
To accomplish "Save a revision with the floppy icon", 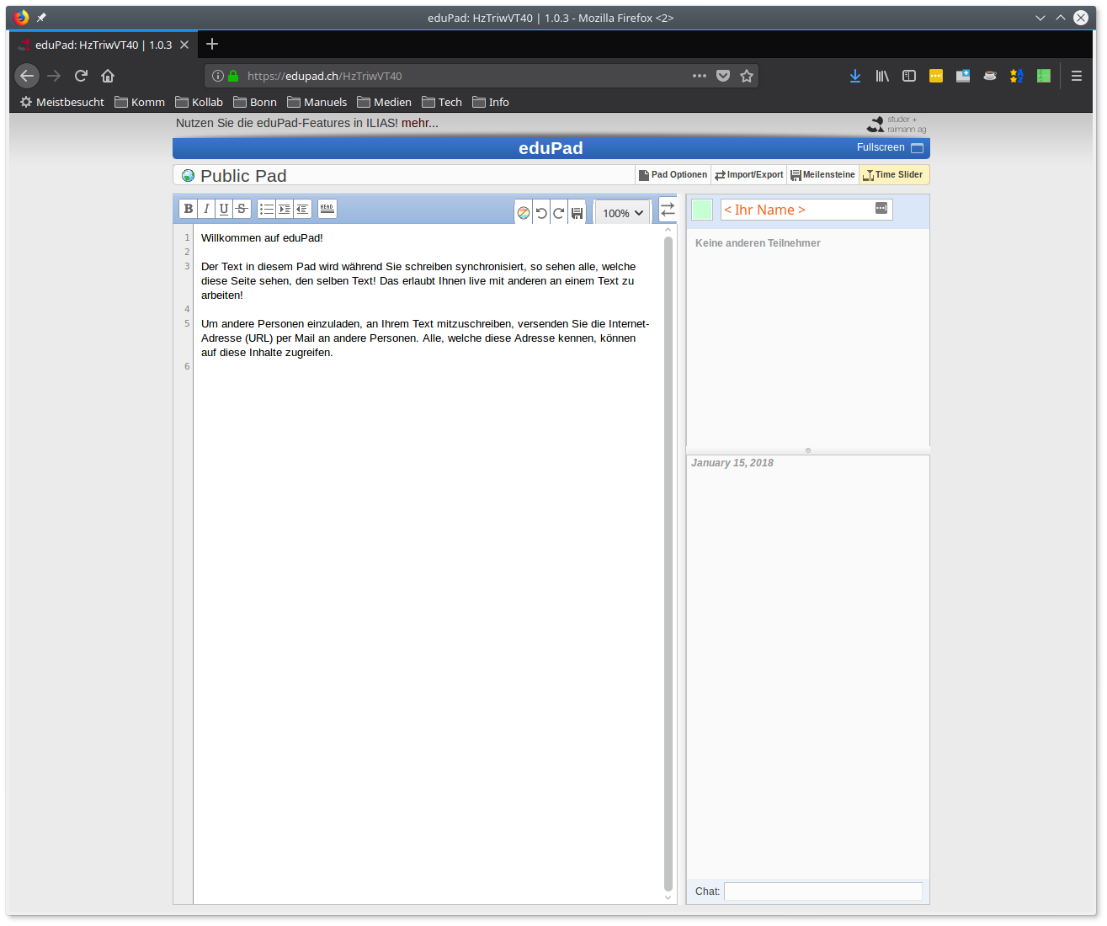I will coord(577,213).
